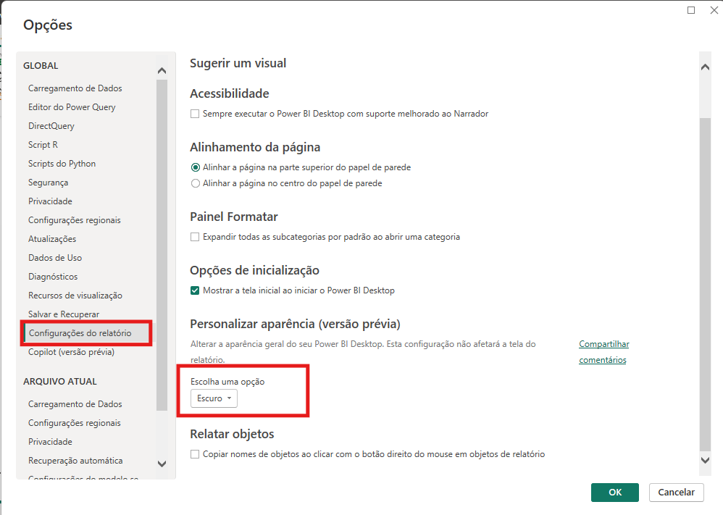Enable the Narrador accessibility support checkbox
The height and width of the screenshot is (515, 723).
click(x=194, y=114)
